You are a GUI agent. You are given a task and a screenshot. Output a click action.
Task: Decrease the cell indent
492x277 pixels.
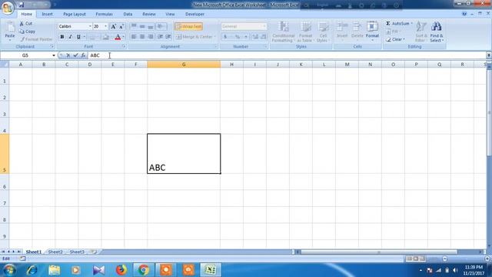point(160,37)
